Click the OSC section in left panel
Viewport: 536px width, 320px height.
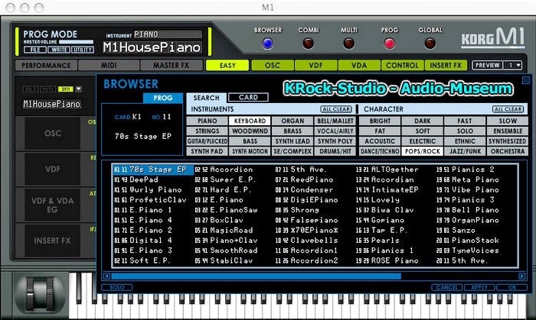tap(53, 133)
